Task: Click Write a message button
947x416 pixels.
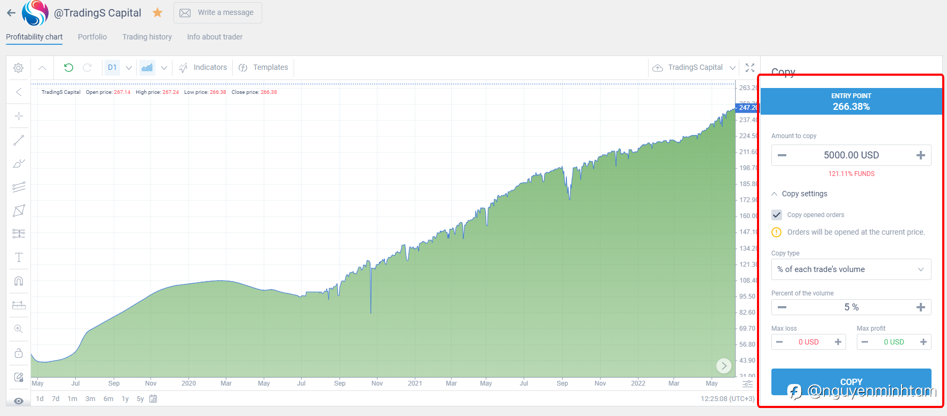Action: pos(217,13)
